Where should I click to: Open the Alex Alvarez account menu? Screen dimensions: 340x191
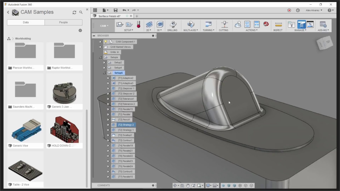tap(314, 10)
